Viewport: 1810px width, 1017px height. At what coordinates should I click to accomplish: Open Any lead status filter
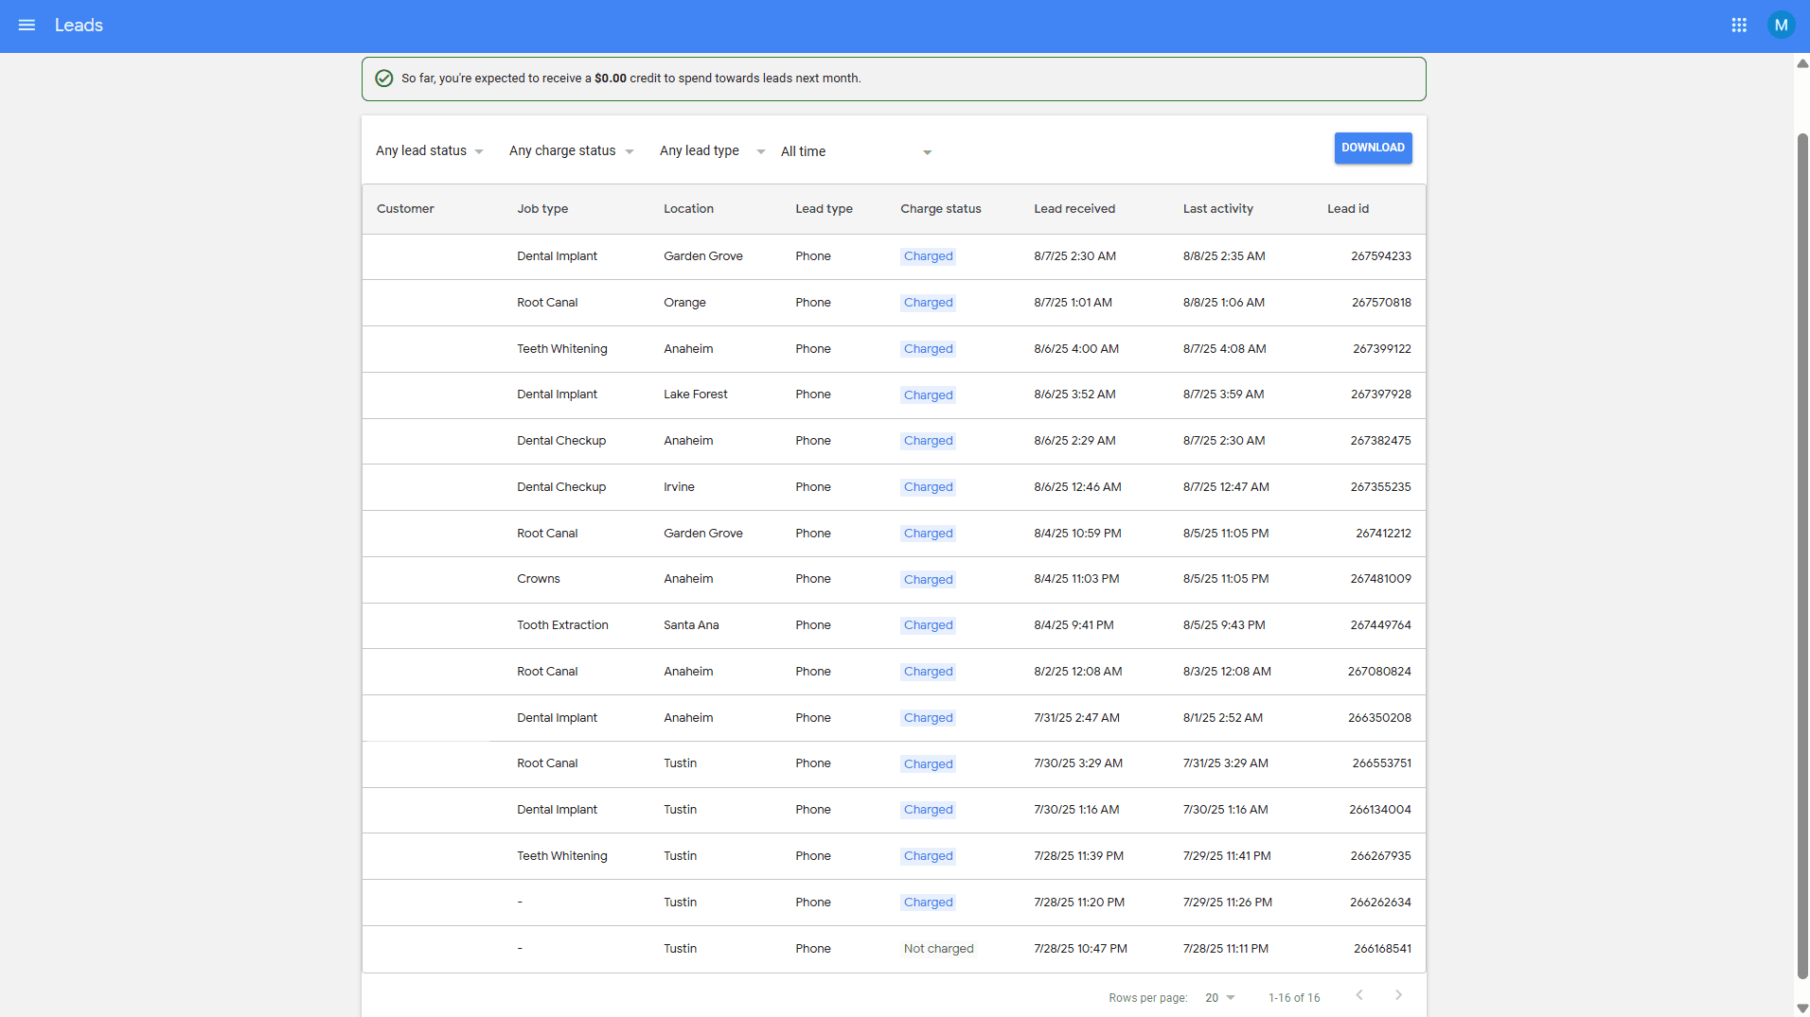tap(430, 151)
